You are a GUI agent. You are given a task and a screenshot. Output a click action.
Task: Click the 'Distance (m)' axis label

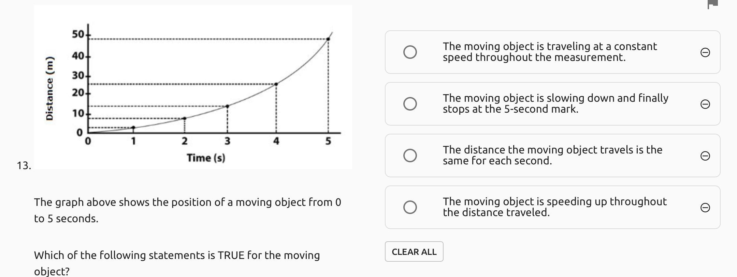[x=50, y=88]
